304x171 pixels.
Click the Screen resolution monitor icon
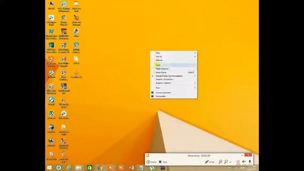click(152, 93)
